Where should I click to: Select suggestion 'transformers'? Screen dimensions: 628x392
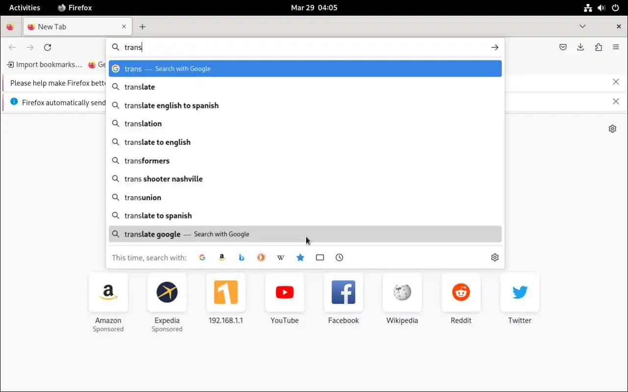pyautogui.click(x=305, y=161)
